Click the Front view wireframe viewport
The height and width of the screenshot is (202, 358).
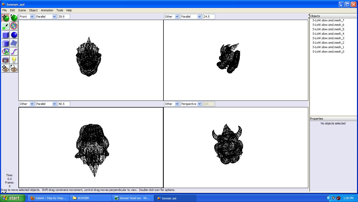(91, 60)
